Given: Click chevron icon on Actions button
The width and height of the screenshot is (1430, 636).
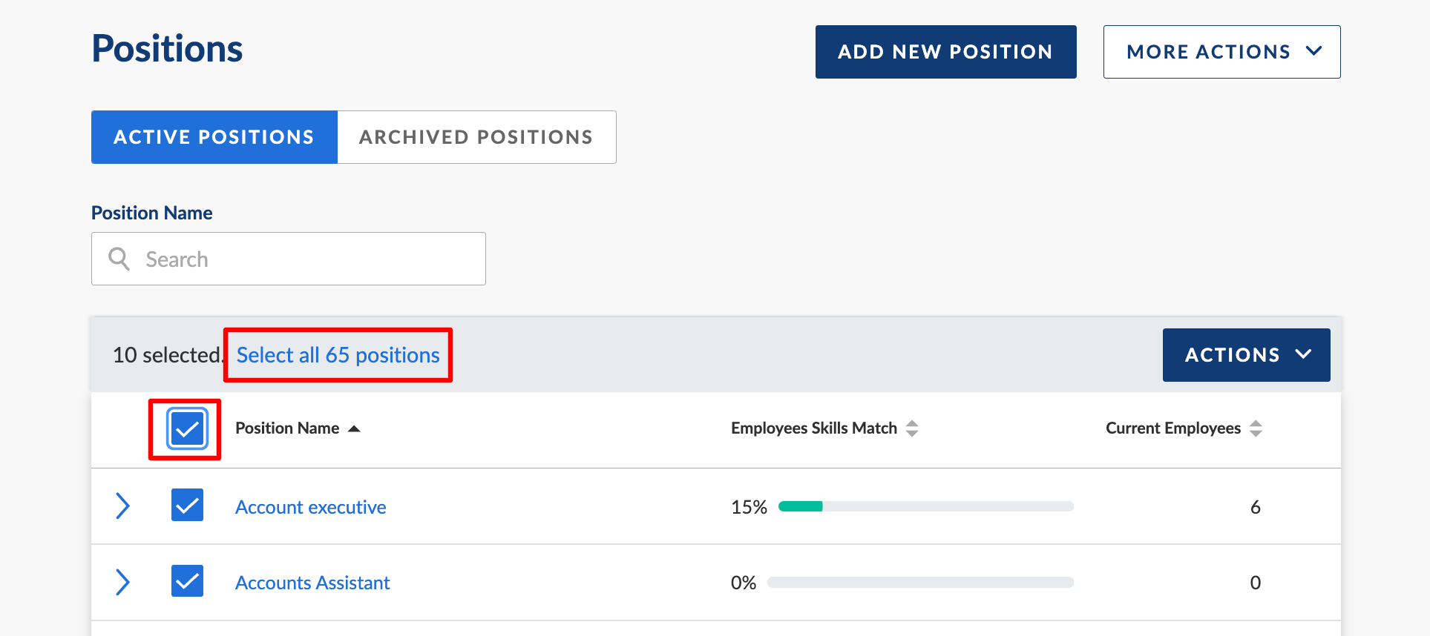Looking at the screenshot, I should pyautogui.click(x=1303, y=354).
